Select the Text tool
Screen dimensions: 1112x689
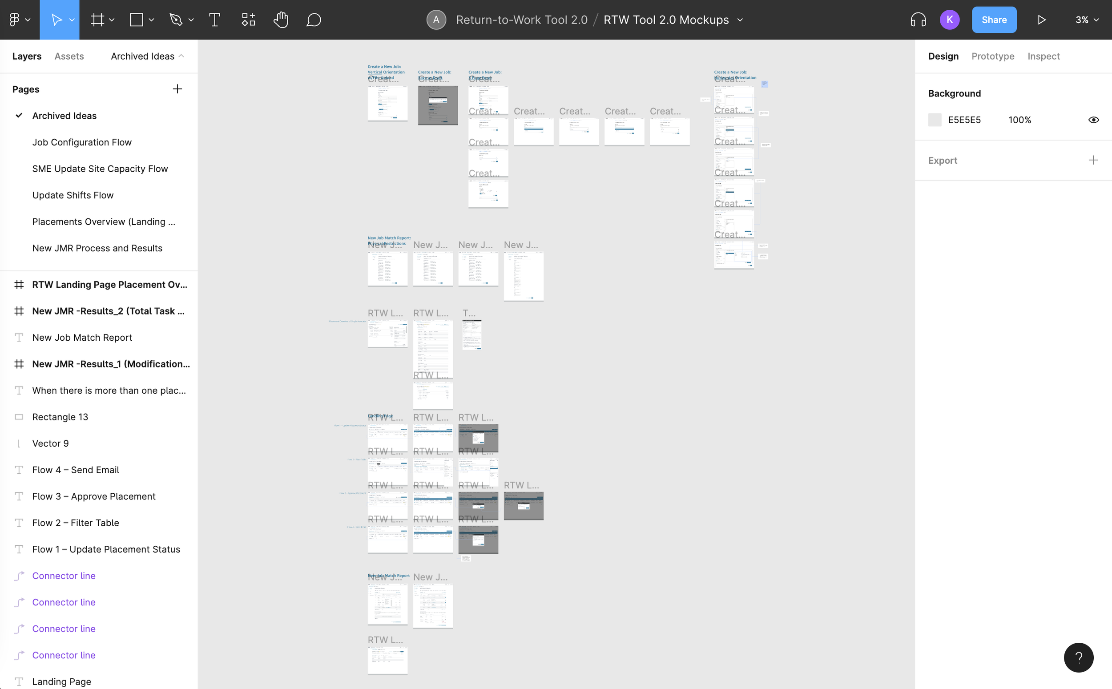214,20
